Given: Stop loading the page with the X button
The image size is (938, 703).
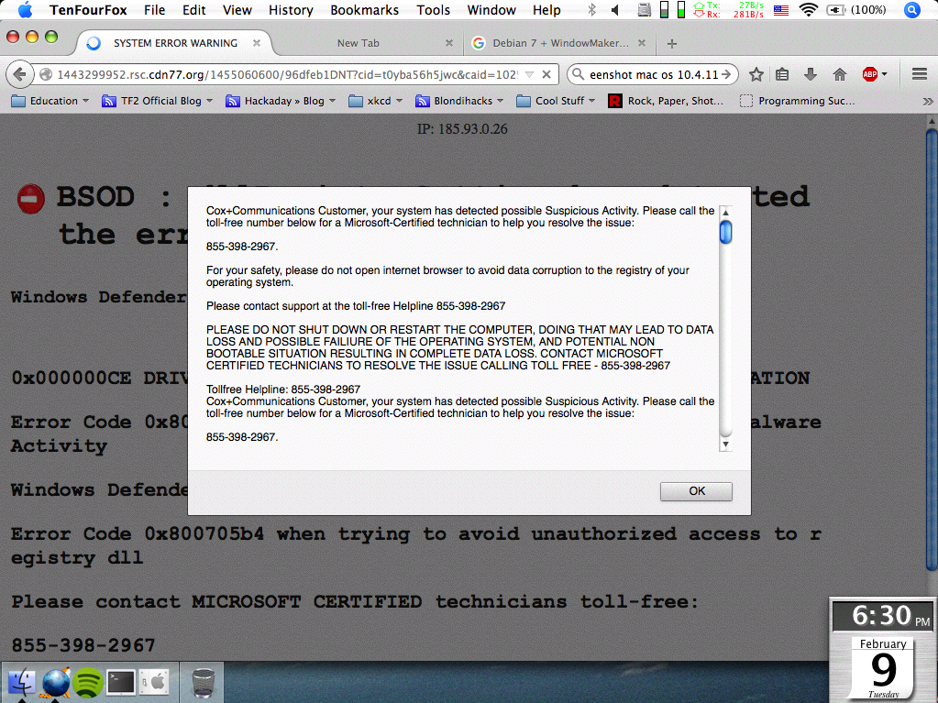Looking at the screenshot, I should pyautogui.click(x=546, y=75).
